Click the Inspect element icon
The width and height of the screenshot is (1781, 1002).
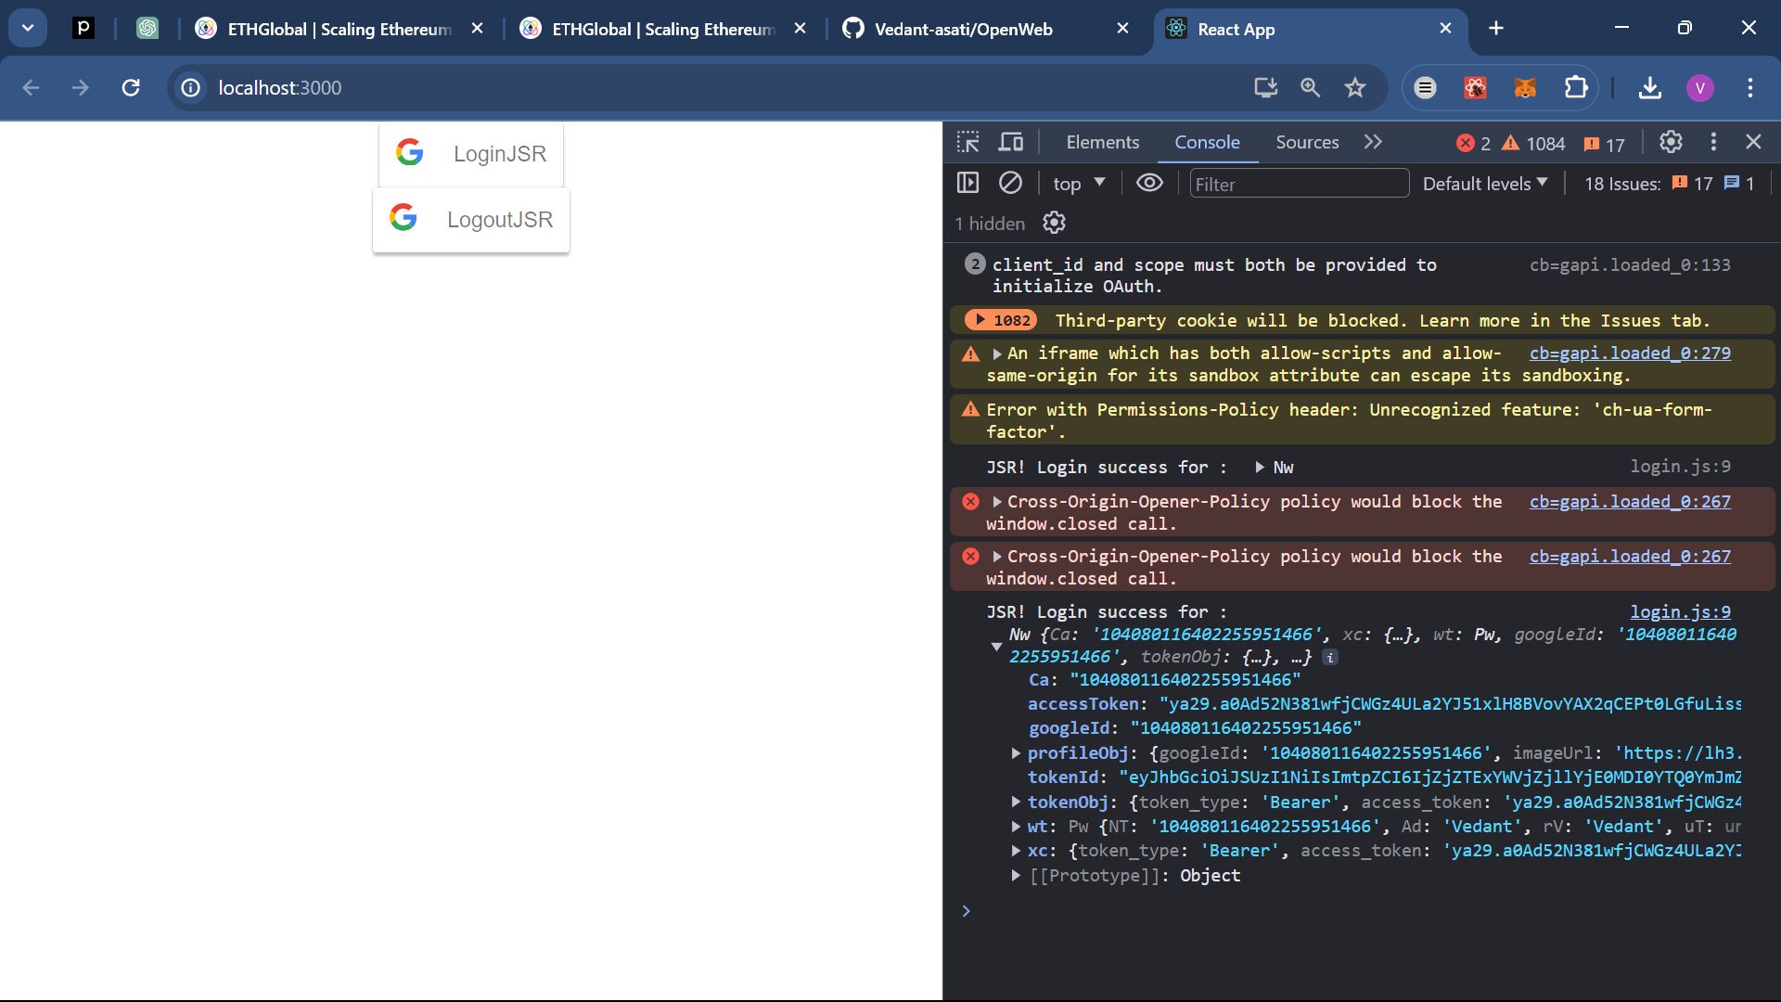coord(967,141)
